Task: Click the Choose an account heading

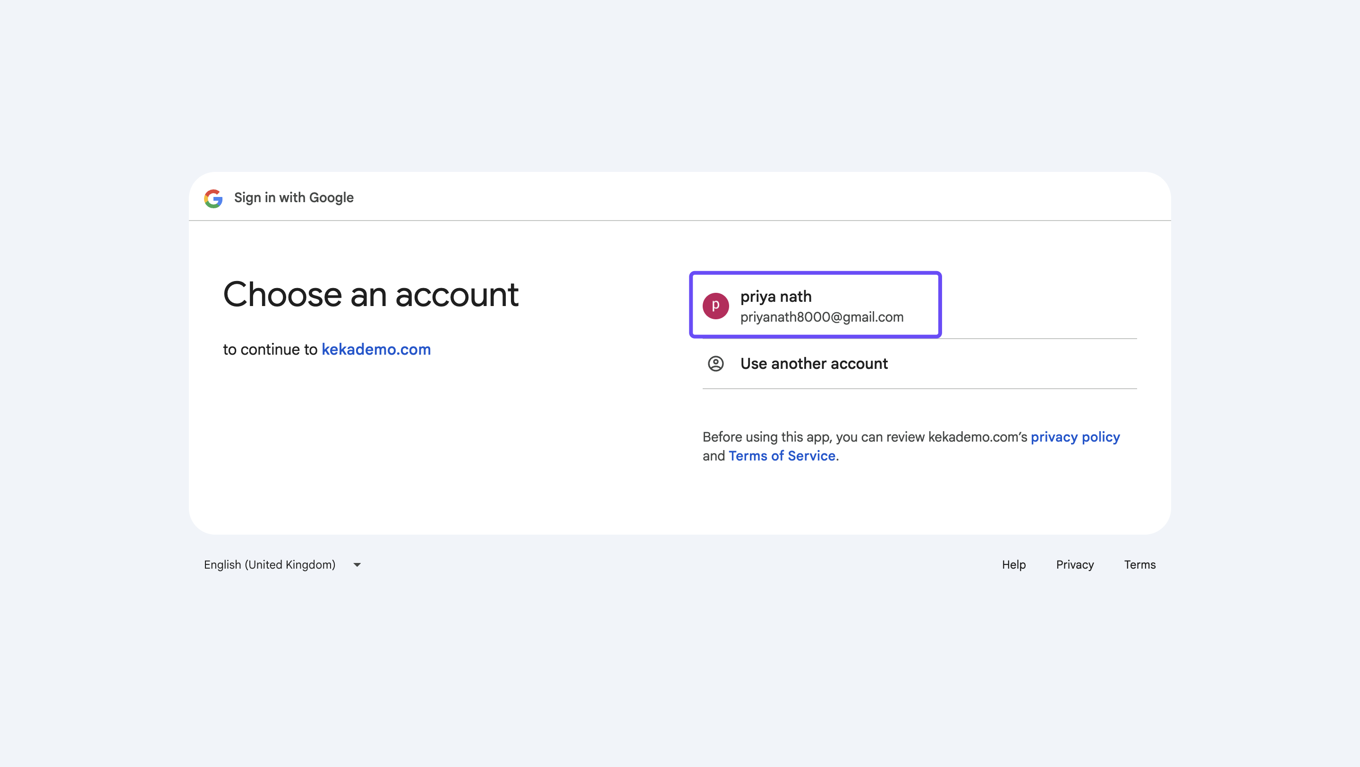Action: tap(371, 295)
